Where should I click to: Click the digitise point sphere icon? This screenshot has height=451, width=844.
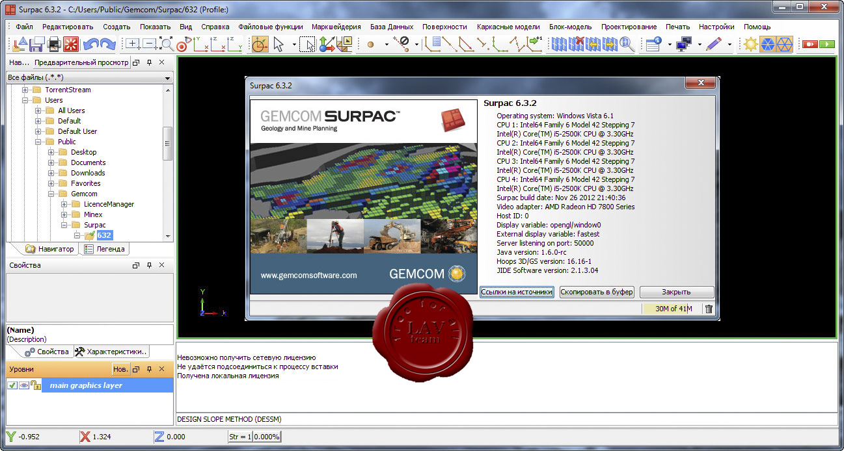371,44
